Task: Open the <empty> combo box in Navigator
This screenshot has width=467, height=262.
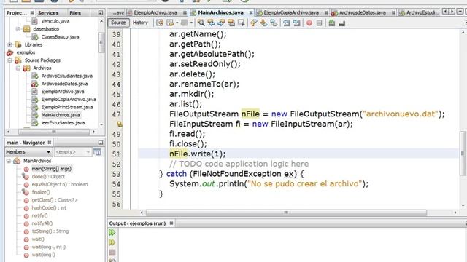Action: click(72, 152)
